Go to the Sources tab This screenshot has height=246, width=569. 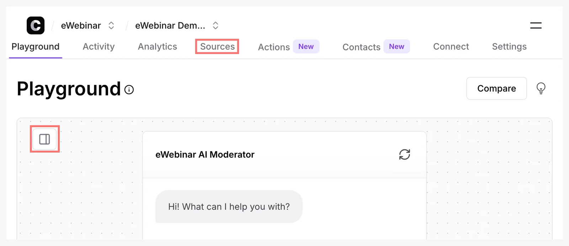(x=217, y=47)
